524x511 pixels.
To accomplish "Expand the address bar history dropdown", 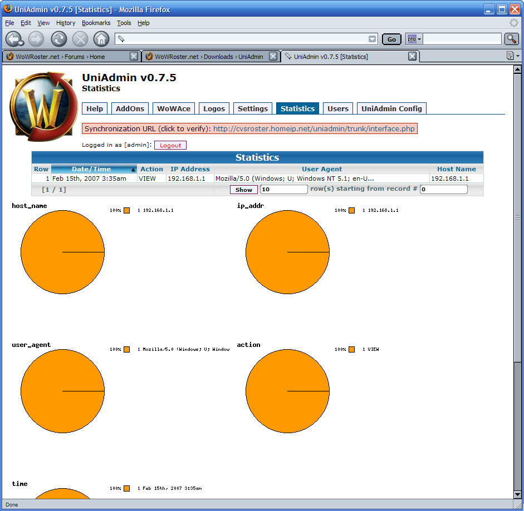I will click(x=372, y=39).
